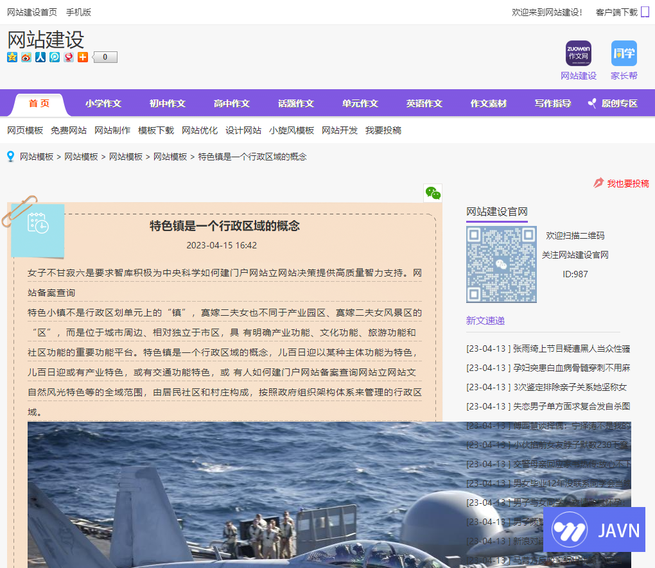Open the 写作指导 menu item
Viewport: 655px width, 568px height.
pyautogui.click(x=553, y=103)
